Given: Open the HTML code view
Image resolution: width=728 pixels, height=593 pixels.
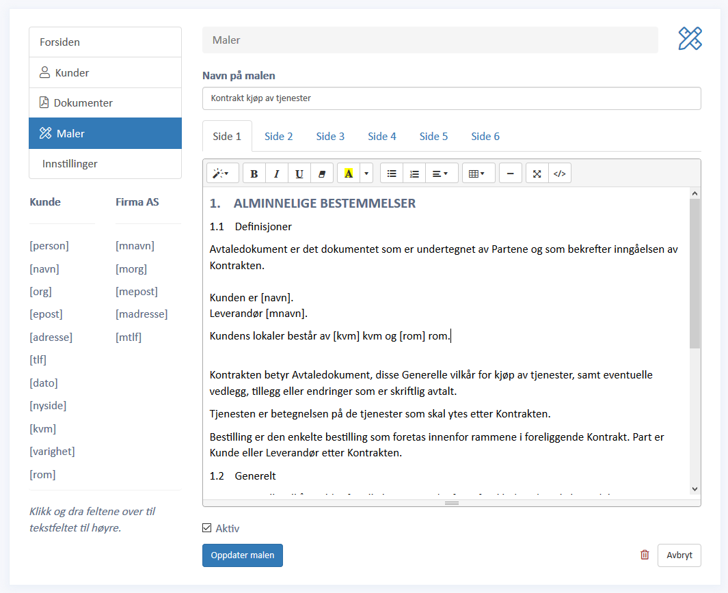Looking at the screenshot, I should (x=560, y=174).
